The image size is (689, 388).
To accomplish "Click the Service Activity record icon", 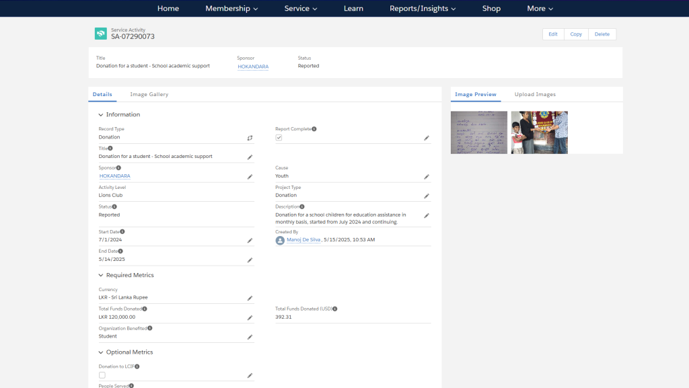I will [x=101, y=34].
